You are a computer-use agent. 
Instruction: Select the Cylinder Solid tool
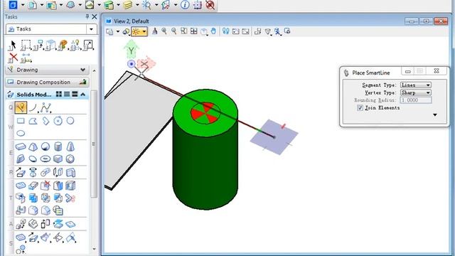coord(58,146)
